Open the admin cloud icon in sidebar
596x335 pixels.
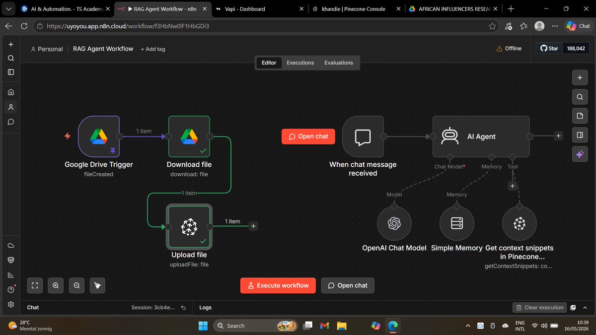pos(11,246)
